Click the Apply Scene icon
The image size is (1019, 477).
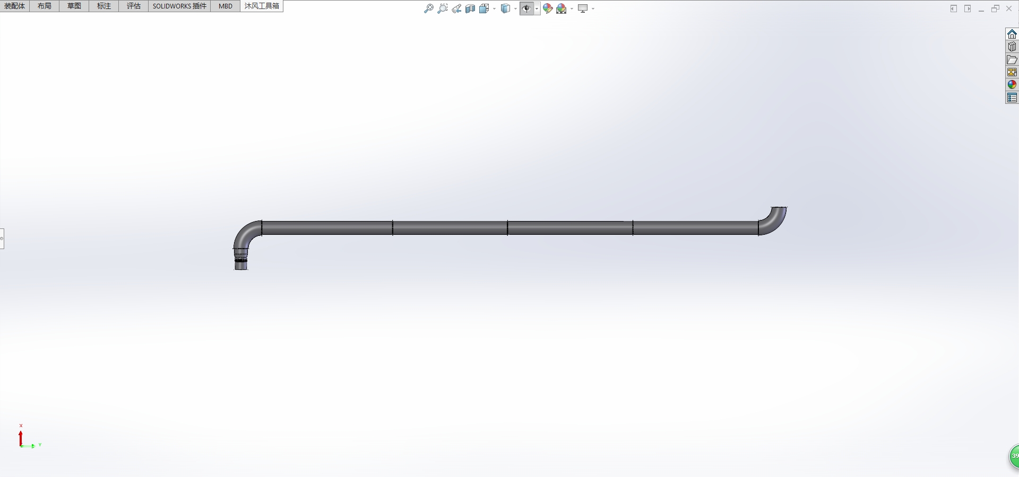coord(562,8)
